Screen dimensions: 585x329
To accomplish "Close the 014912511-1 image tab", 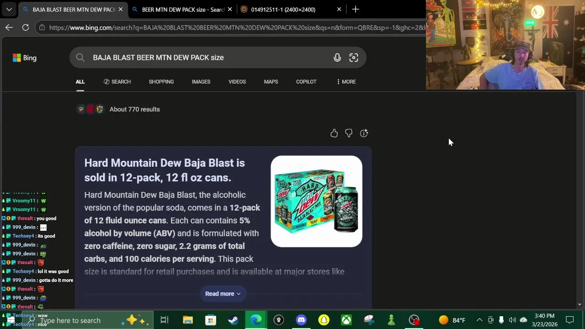I will [x=339, y=9].
